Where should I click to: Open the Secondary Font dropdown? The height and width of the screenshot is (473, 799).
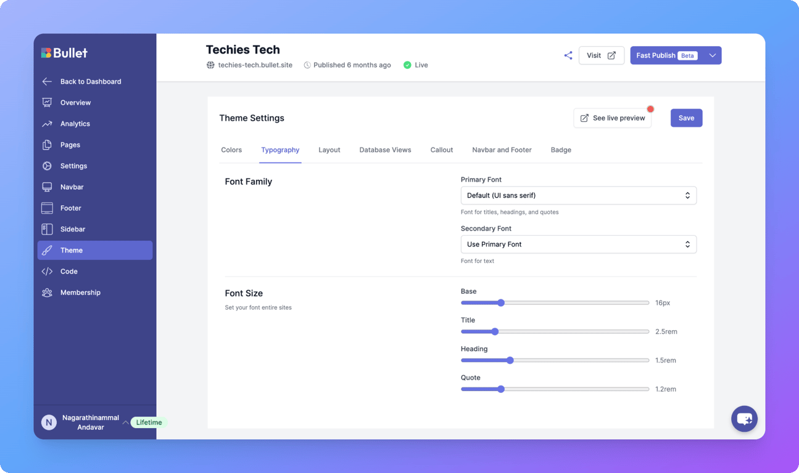[579, 244]
